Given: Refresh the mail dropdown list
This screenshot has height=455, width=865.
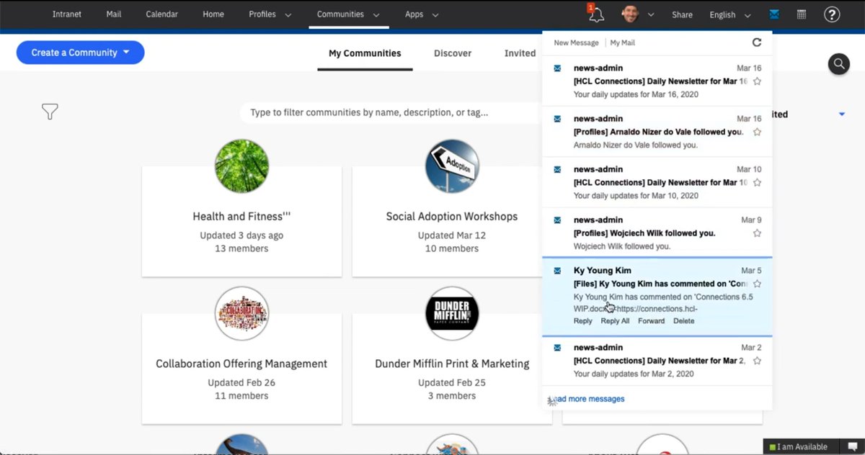Looking at the screenshot, I should tap(757, 42).
